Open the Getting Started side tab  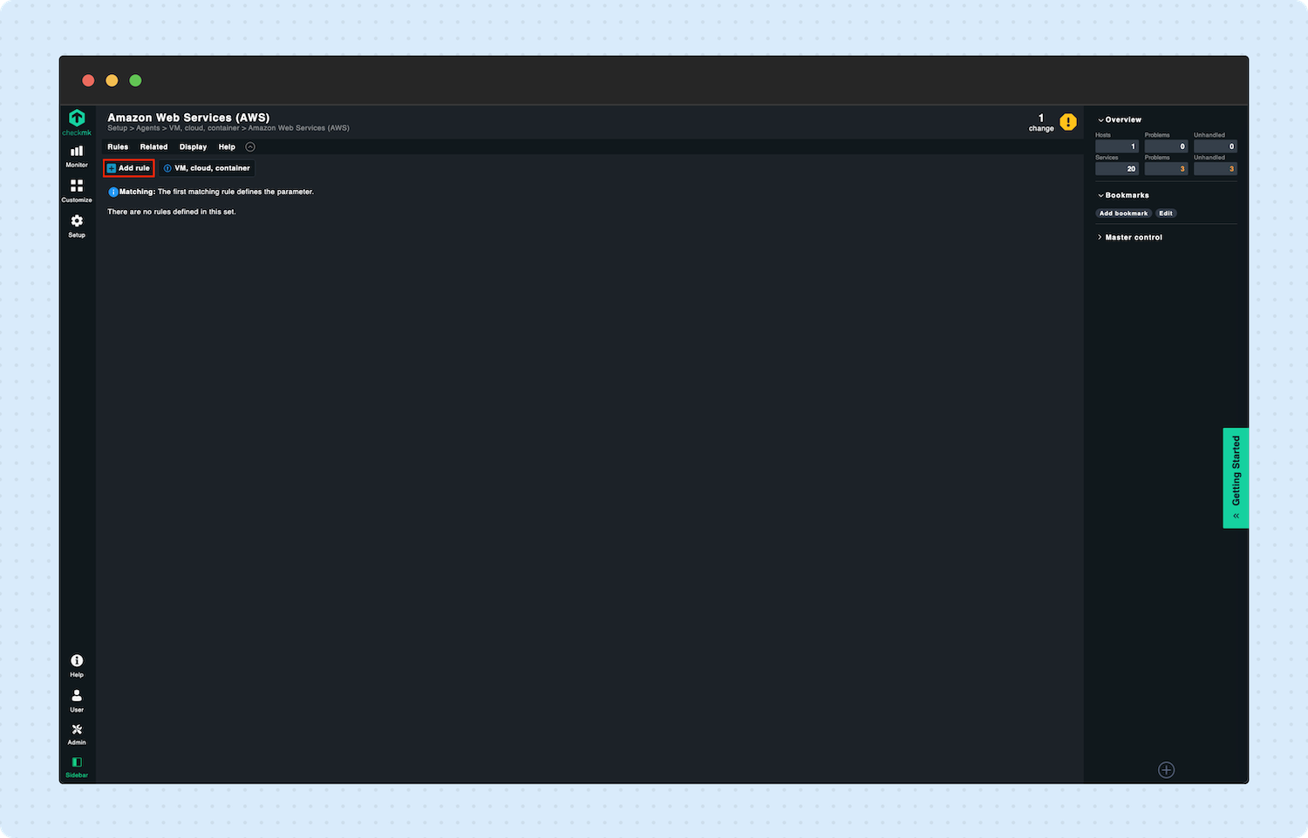pos(1236,477)
